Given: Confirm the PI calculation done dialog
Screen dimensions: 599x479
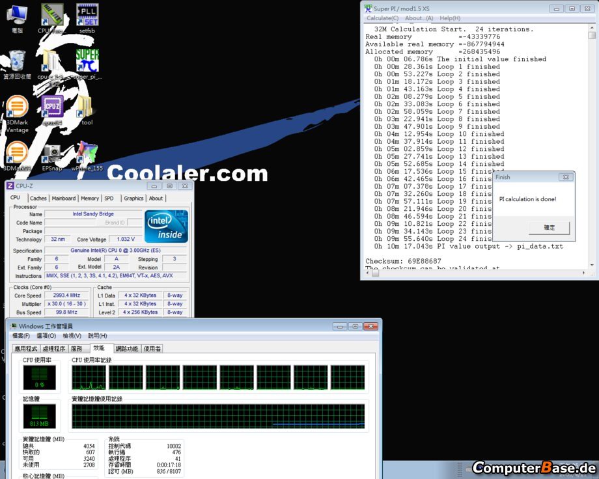Looking at the screenshot, I should point(550,228).
